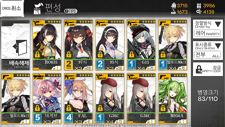Click the manpower resource icon beside 3715
Image resolution: width=225 pixels, height=127 pixels.
173,6
